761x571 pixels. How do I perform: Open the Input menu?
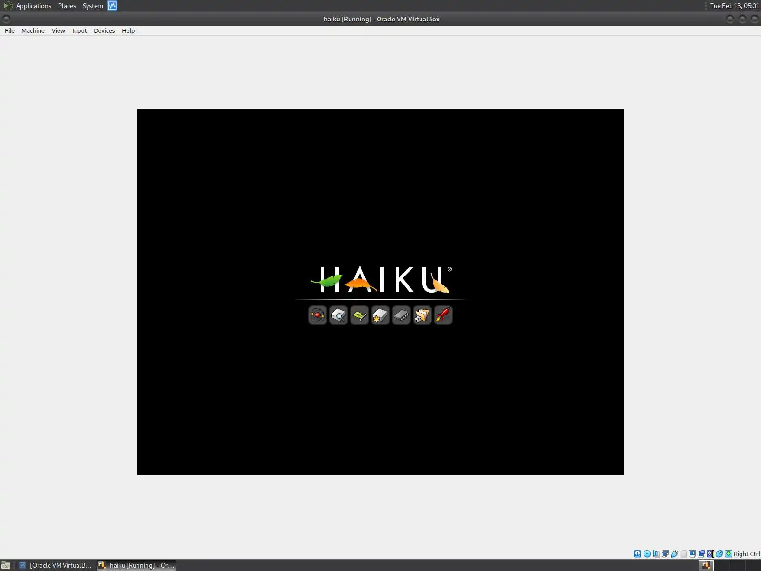[79, 30]
